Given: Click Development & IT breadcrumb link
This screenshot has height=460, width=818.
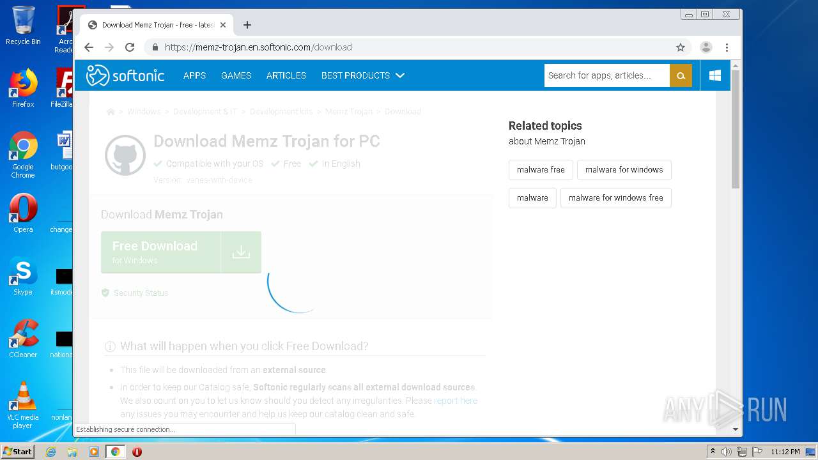Looking at the screenshot, I should point(205,111).
